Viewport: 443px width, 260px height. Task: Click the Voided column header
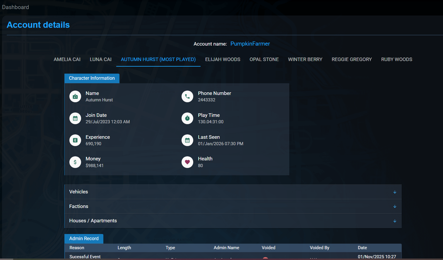pos(268,248)
